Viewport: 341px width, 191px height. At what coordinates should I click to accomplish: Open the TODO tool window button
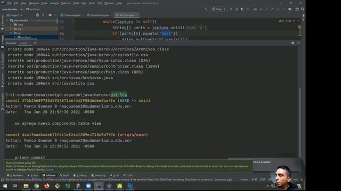coord(128,176)
